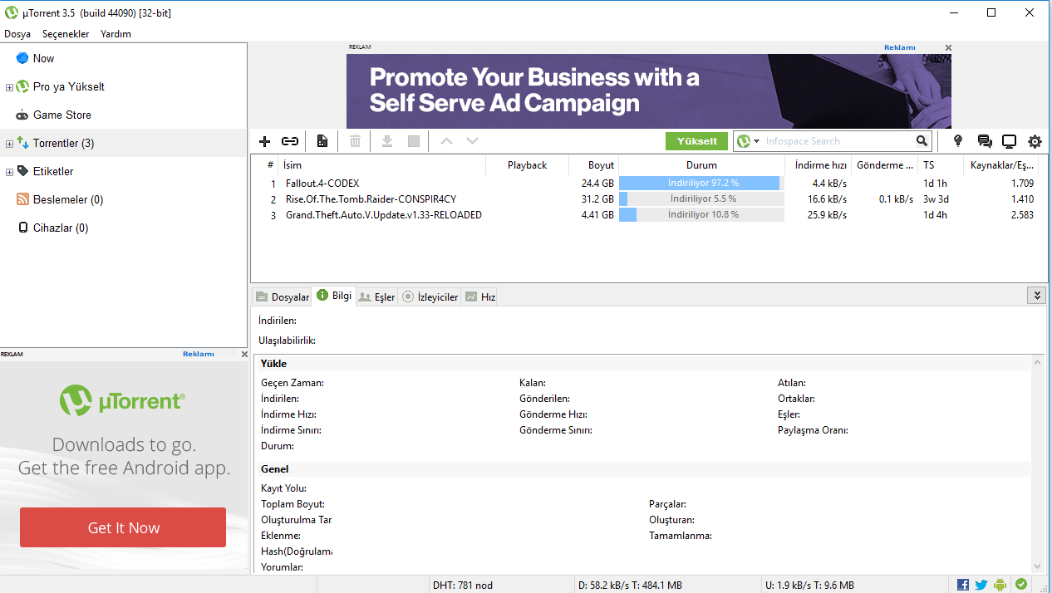Select Etiketler in sidebar
1052x593 pixels.
(x=53, y=171)
